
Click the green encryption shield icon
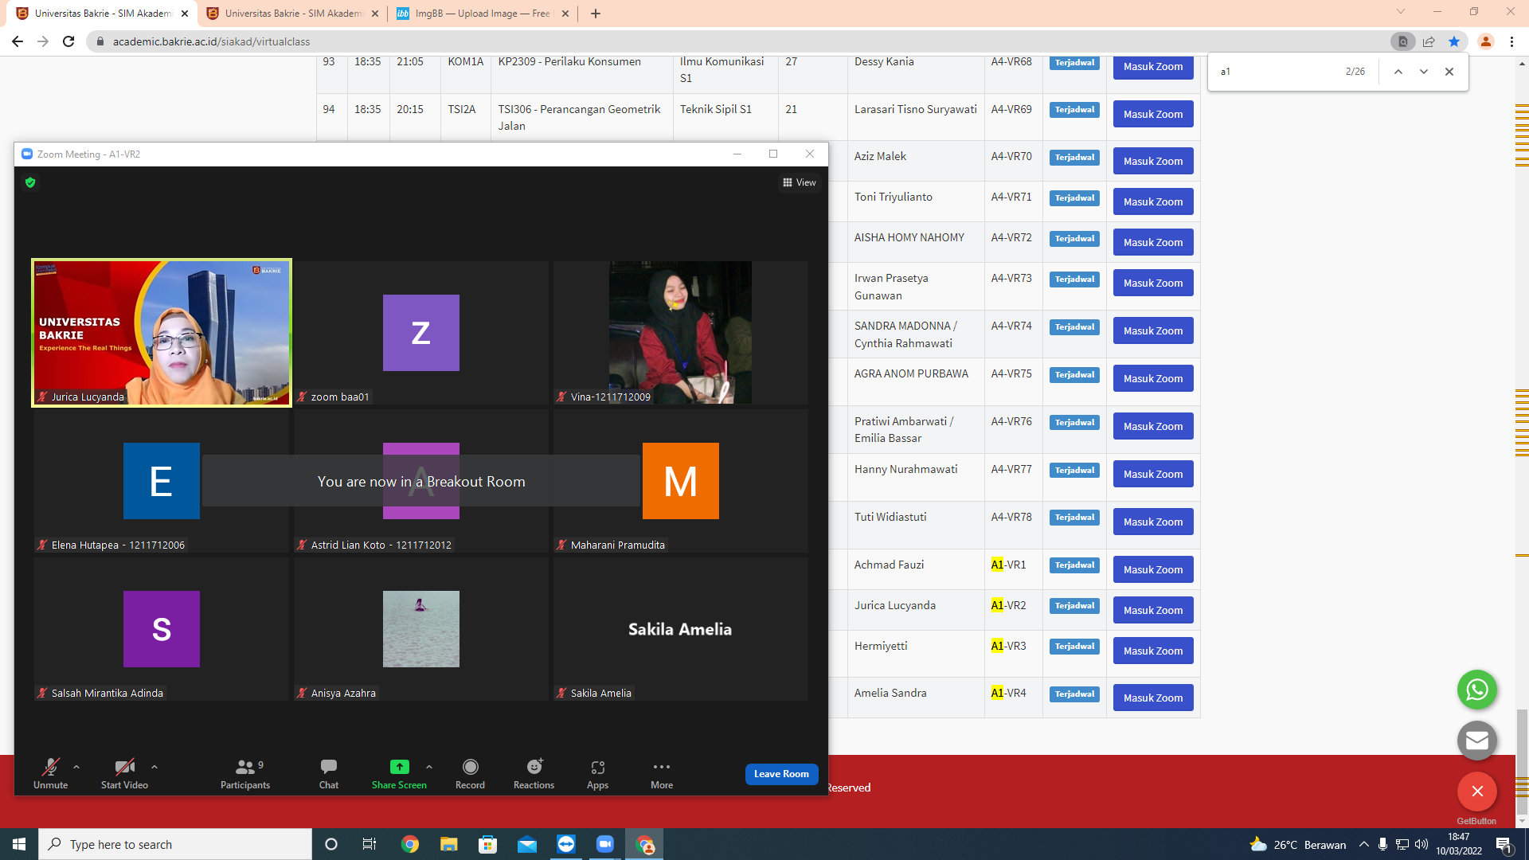pos(30,182)
